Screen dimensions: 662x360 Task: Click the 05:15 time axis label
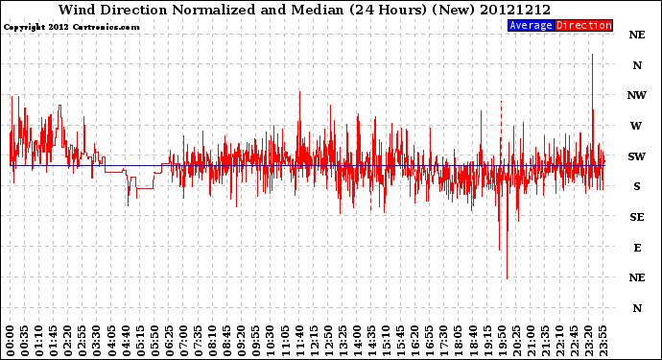[x=140, y=341]
